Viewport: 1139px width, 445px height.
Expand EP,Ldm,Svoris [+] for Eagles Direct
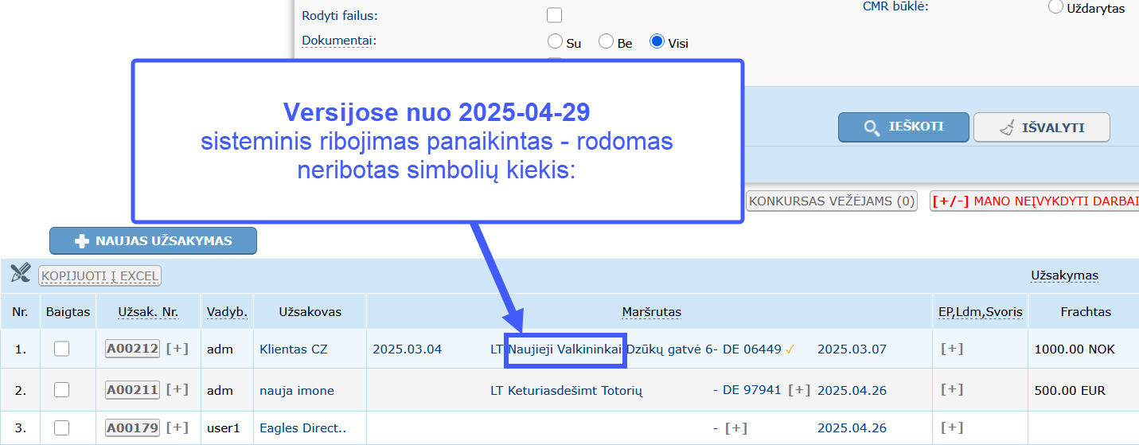[x=952, y=427]
